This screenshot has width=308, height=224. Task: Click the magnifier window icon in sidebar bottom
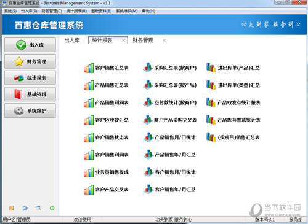click(x=38, y=208)
